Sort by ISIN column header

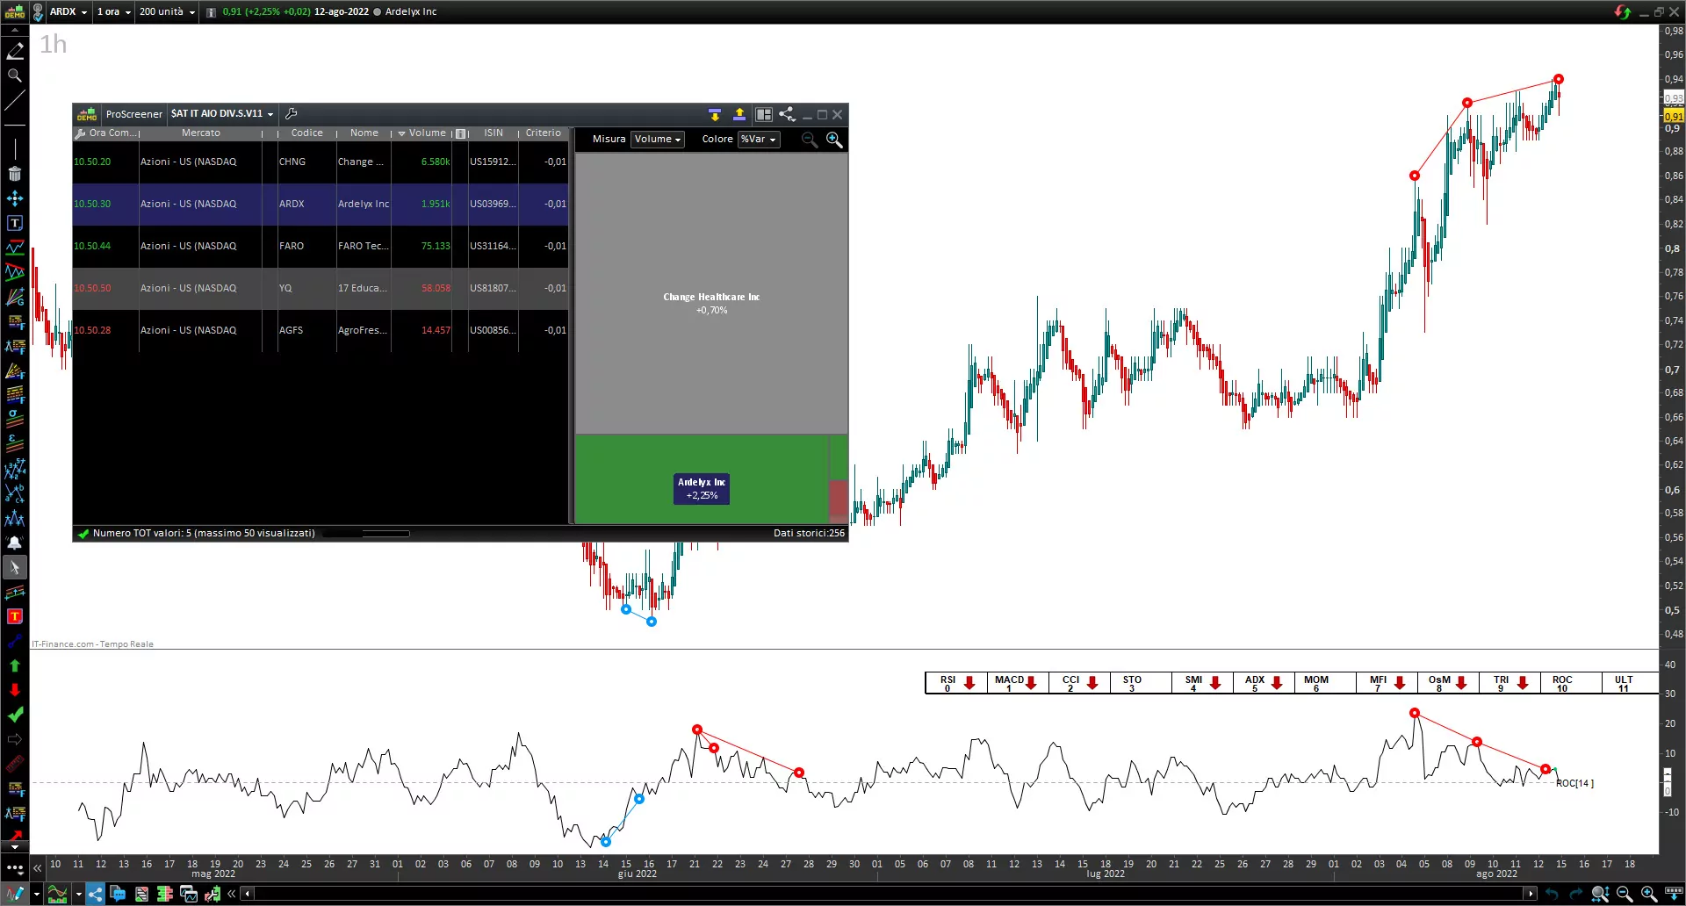click(494, 133)
